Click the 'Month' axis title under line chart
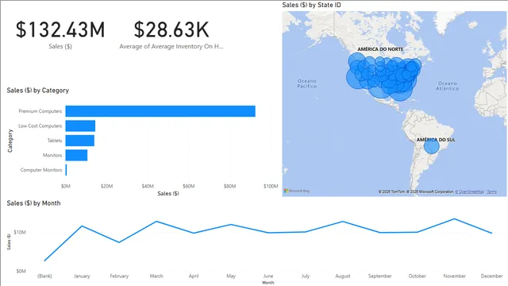The image size is (508, 286). (x=268, y=283)
